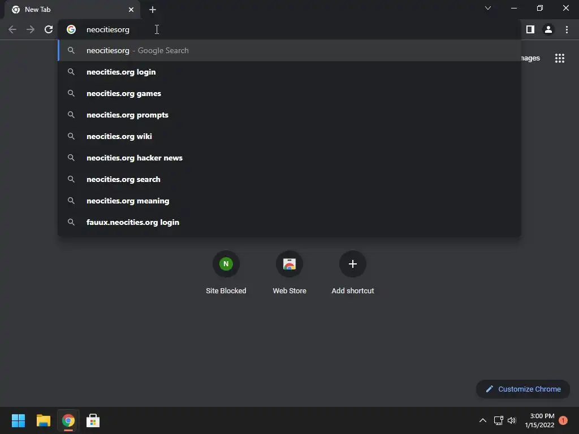Click Customize Chrome button

pyautogui.click(x=523, y=389)
